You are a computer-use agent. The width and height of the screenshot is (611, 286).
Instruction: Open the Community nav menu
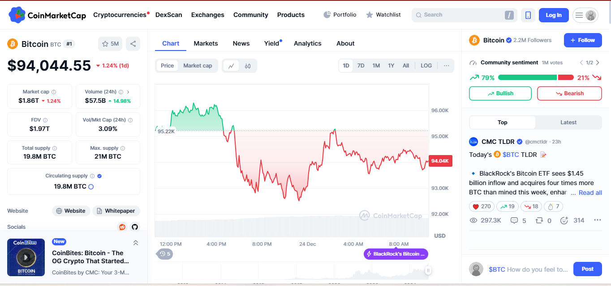[250, 15]
